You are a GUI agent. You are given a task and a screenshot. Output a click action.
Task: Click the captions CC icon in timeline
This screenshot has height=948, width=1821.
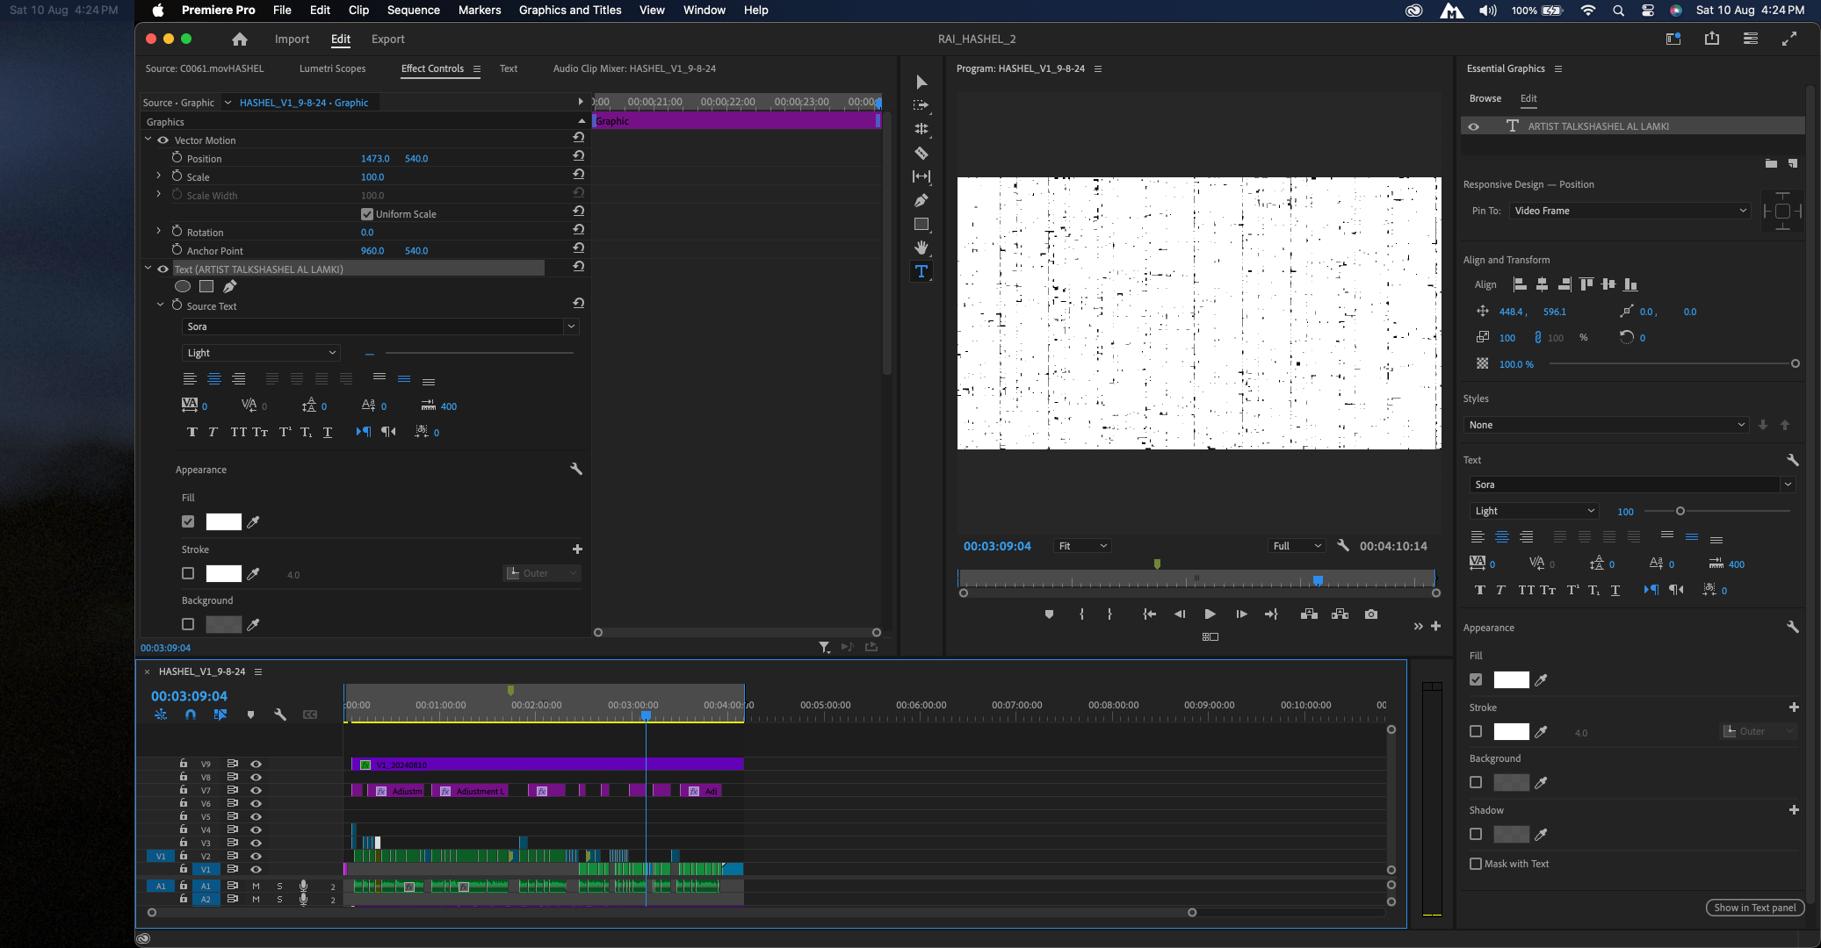pyautogui.click(x=310, y=715)
